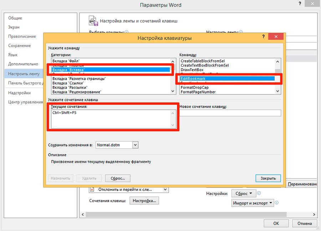Open the Сброс dropdown next to Настройки
The width and height of the screenshot is (321, 231).
[244, 194]
